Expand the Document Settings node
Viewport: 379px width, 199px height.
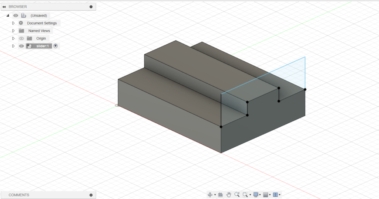pos(14,23)
